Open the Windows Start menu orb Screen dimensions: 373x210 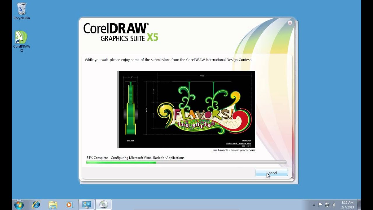pyautogui.click(x=19, y=204)
